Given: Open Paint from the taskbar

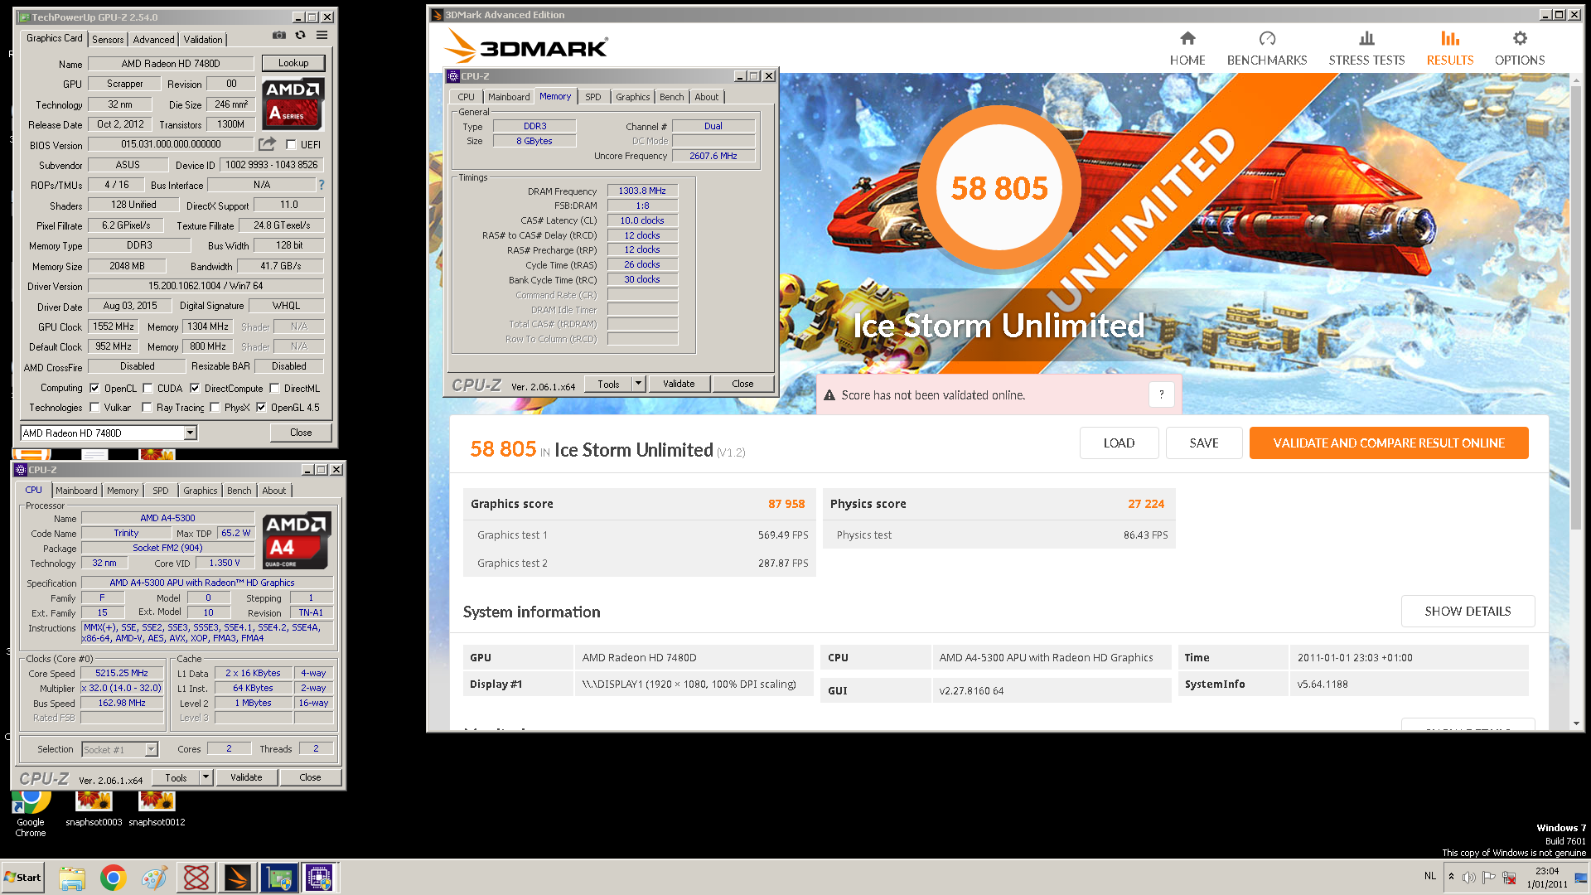Looking at the screenshot, I should (x=155, y=878).
